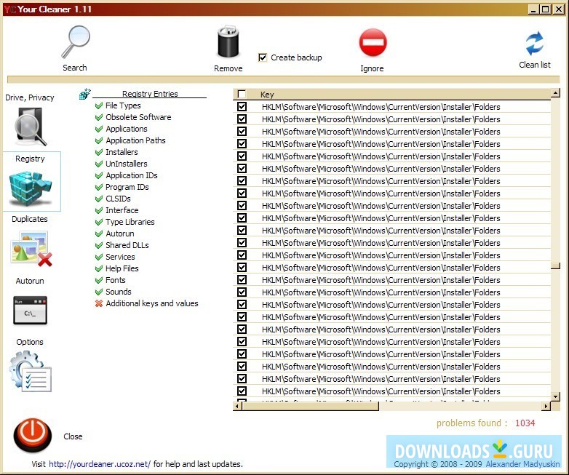
Task: Uncheck the third registry key row checkbox
Action: coord(242,132)
